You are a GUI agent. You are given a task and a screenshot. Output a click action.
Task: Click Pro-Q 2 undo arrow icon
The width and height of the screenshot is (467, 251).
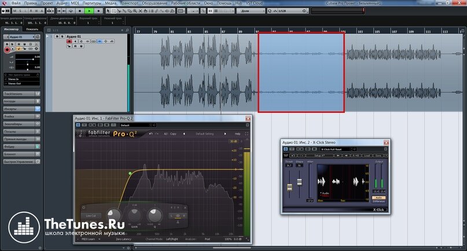point(150,134)
